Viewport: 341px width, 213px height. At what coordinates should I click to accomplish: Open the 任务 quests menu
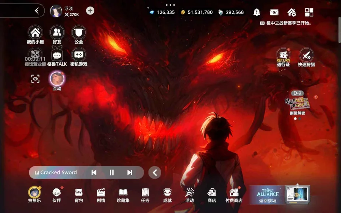pos(145,193)
